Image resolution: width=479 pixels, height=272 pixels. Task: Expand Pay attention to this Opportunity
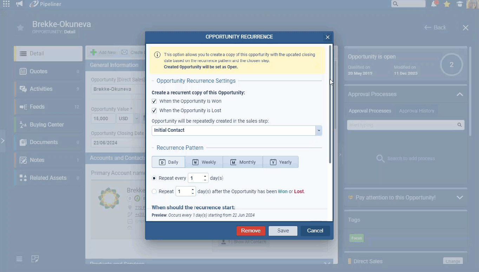459,198
